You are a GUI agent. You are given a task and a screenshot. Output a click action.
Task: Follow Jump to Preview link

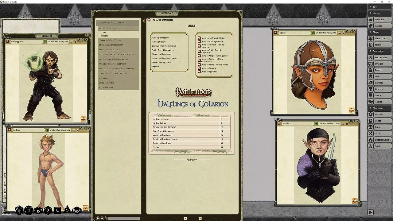(207, 68)
